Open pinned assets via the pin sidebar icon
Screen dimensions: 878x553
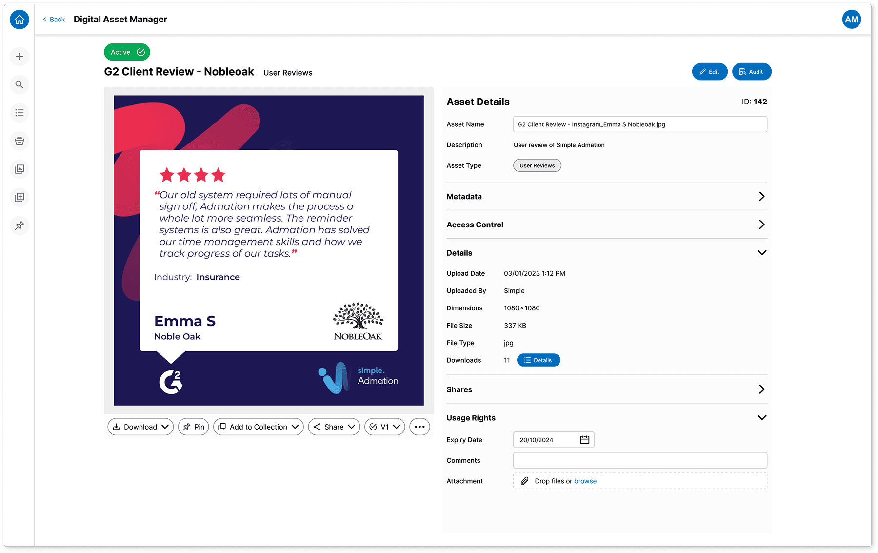click(19, 225)
